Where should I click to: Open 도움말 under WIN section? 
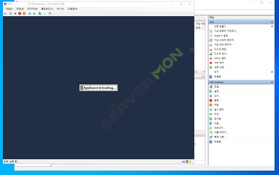(218, 77)
